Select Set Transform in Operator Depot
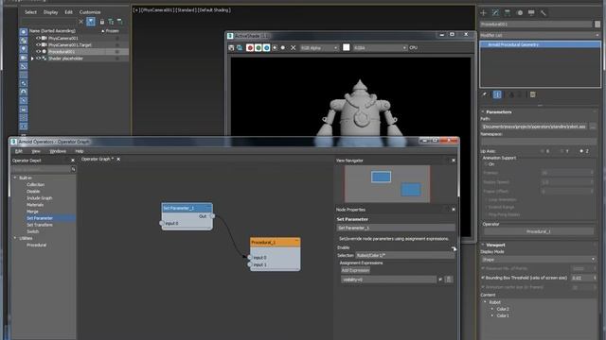This screenshot has width=606, height=340. point(40,225)
